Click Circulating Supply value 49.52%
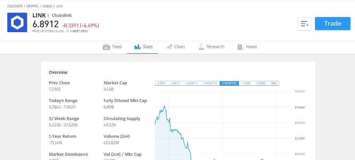Screen dimensions: 355x160 click(x=110, y=125)
